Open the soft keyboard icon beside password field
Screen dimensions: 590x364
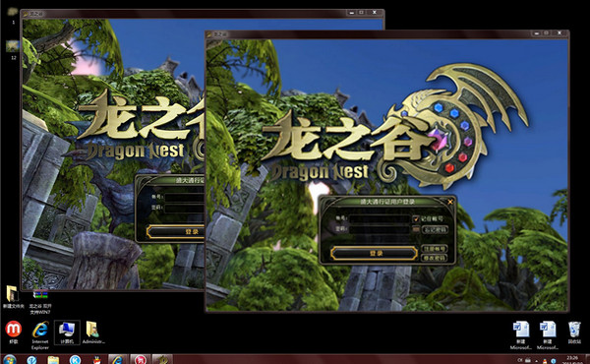coord(415,229)
